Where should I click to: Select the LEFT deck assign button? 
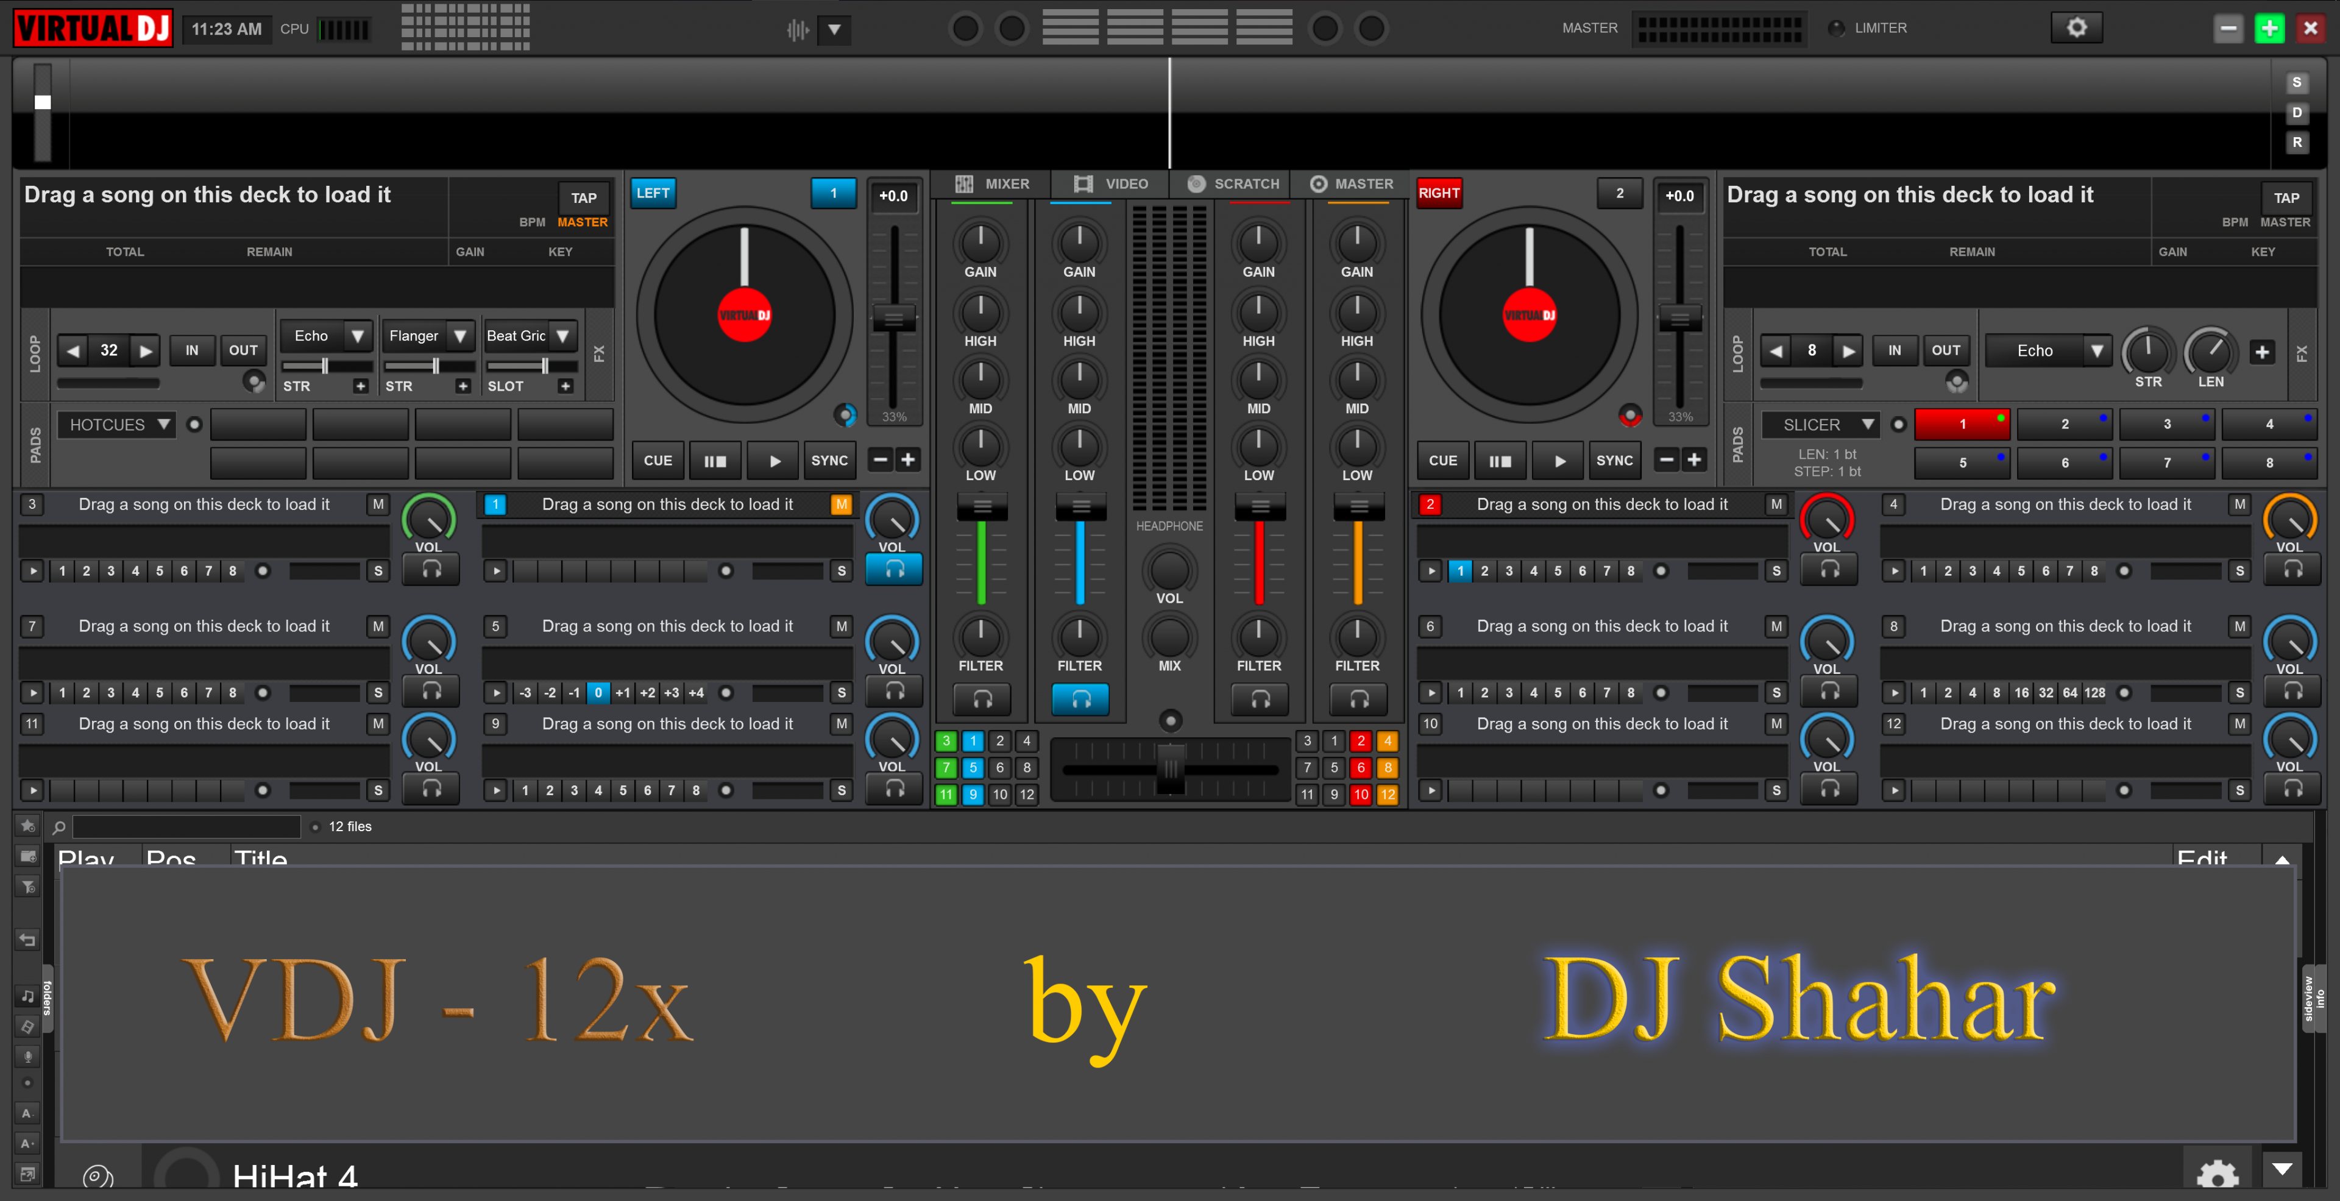click(652, 193)
